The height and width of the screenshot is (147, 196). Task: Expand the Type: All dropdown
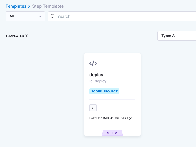tap(176, 36)
